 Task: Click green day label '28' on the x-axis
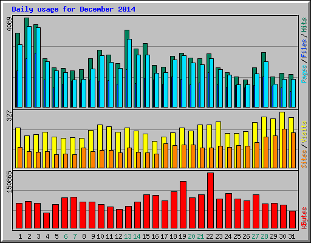264,236
